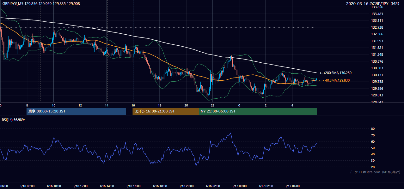Click the 3/17 04:00 bottom time label
This screenshot has height=189, width=404.
(x=292, y=186)
